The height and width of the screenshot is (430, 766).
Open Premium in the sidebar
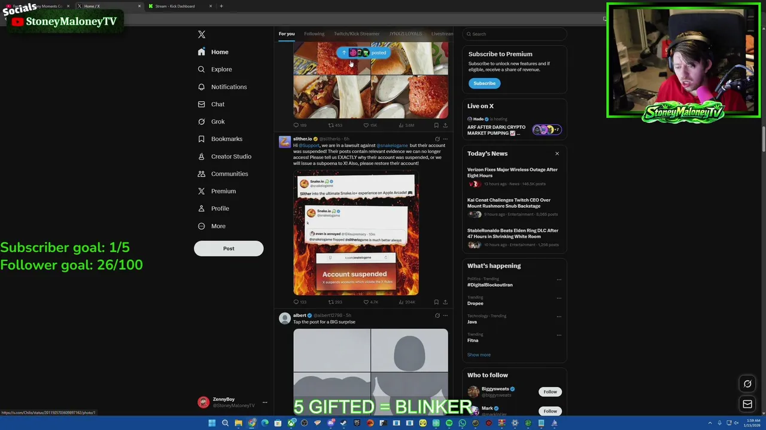coord(216,191)
